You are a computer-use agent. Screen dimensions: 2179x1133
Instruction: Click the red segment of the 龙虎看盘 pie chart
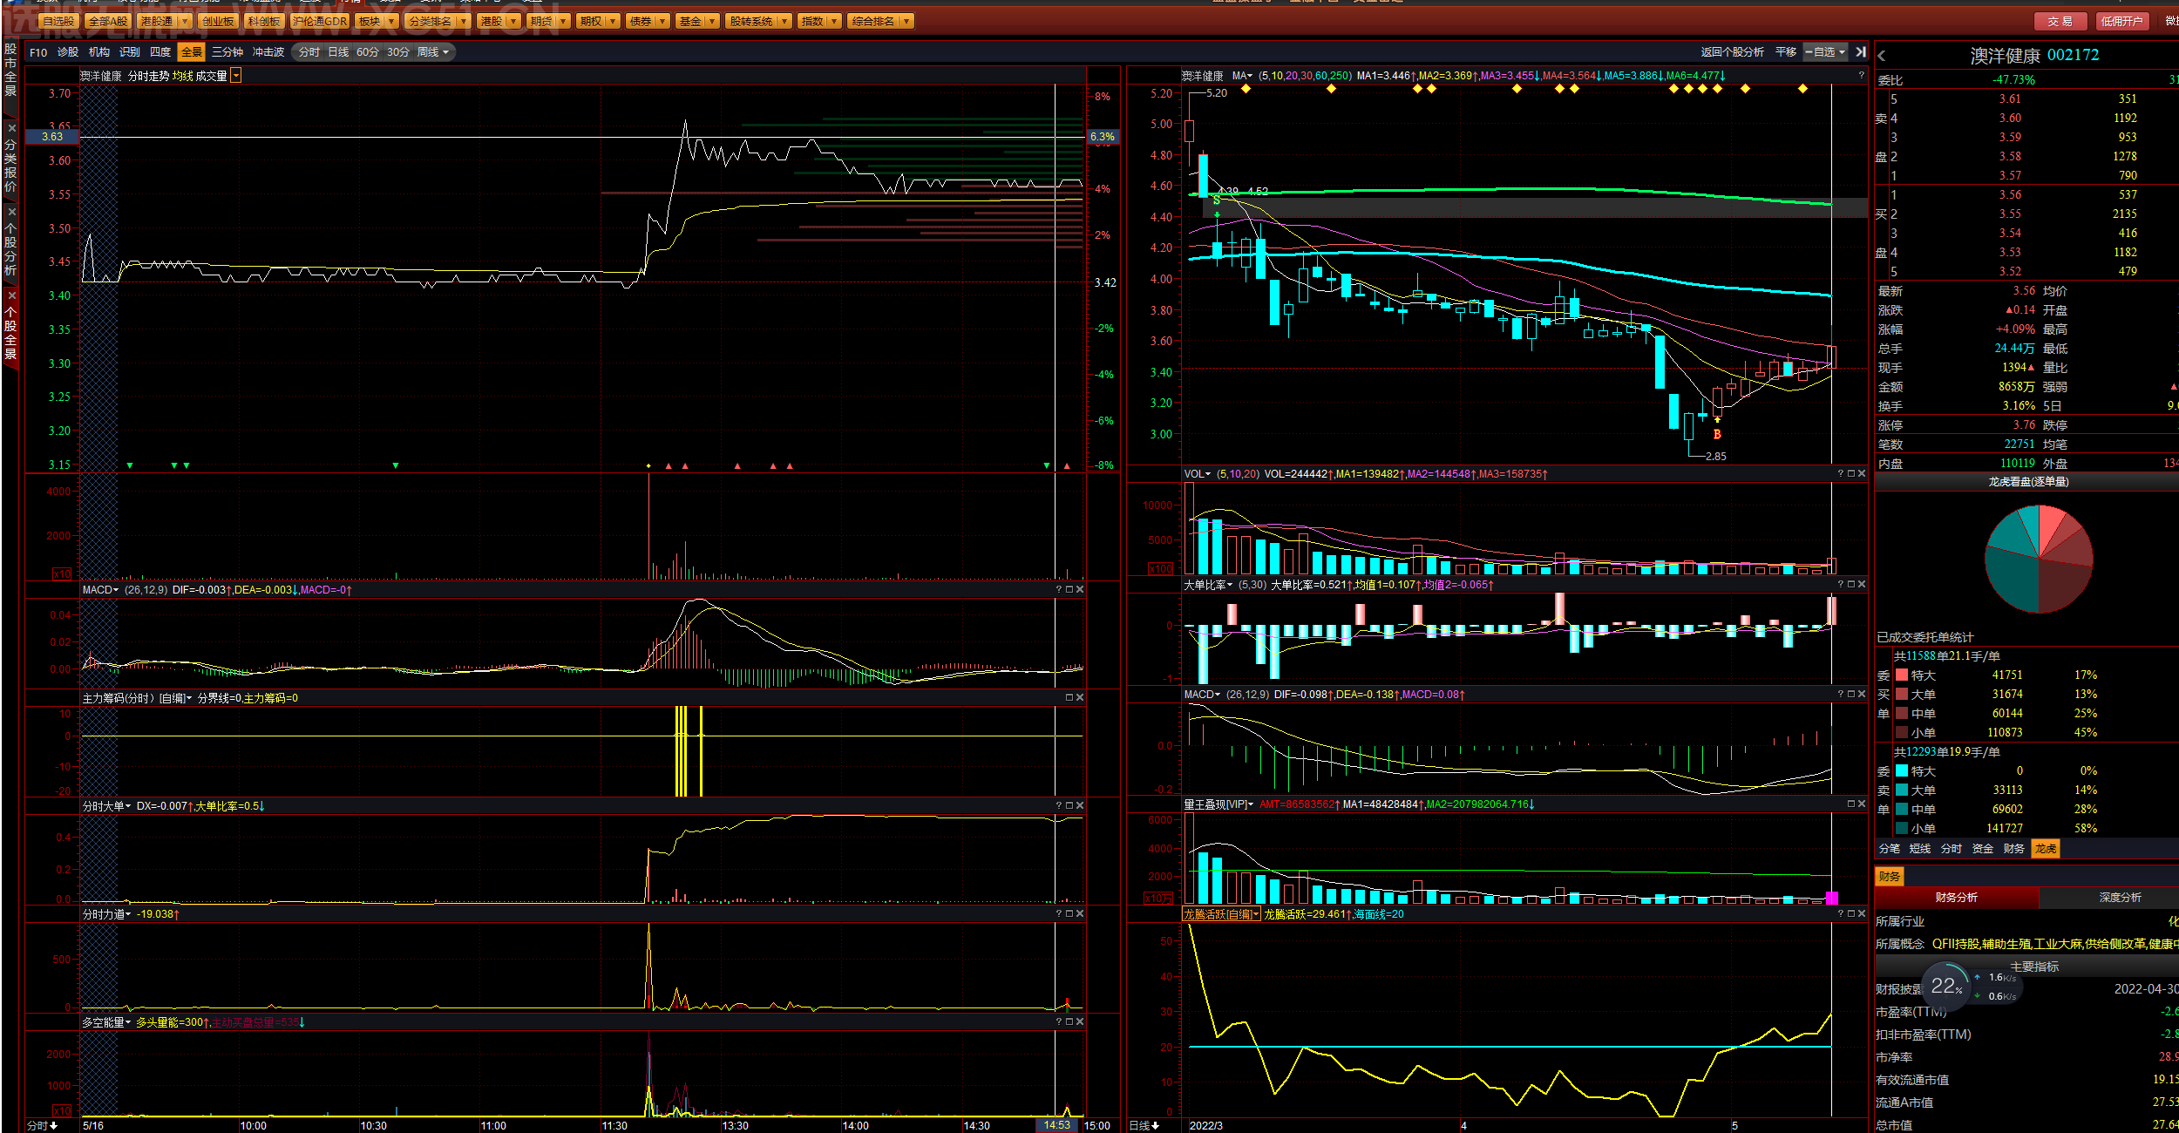pos(2052,525)
